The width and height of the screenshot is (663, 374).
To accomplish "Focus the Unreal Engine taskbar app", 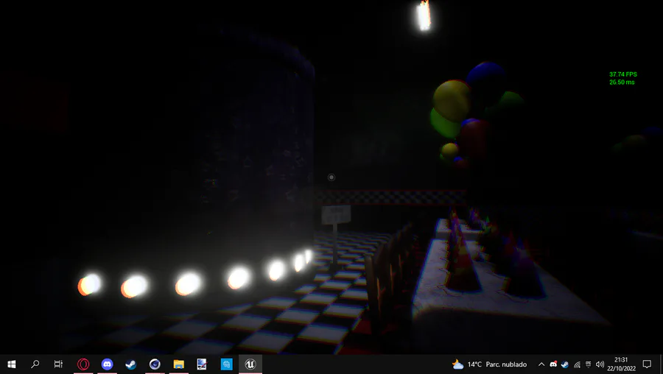I will click(x=250, y=364).
